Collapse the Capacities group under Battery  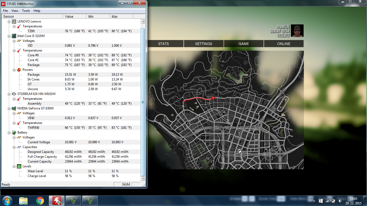14,147
